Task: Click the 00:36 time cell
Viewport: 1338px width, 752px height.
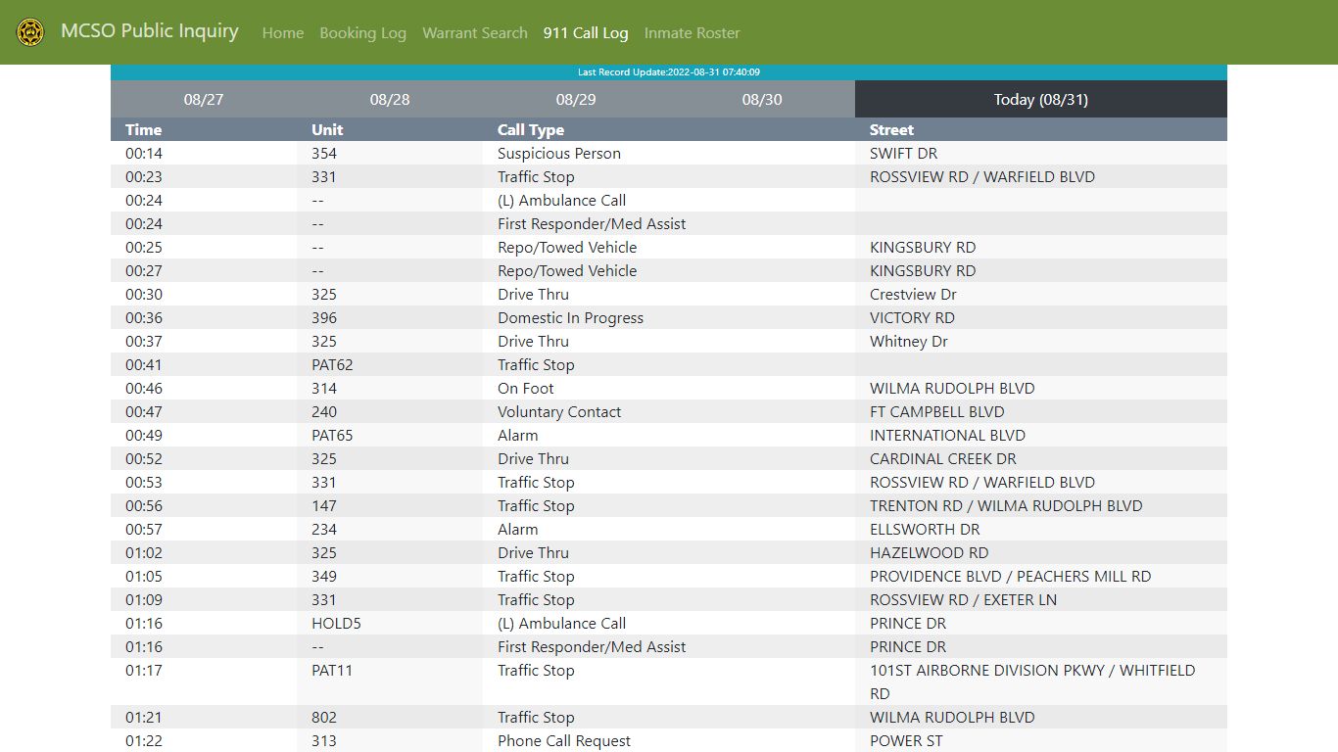Action: coord(204,317)
